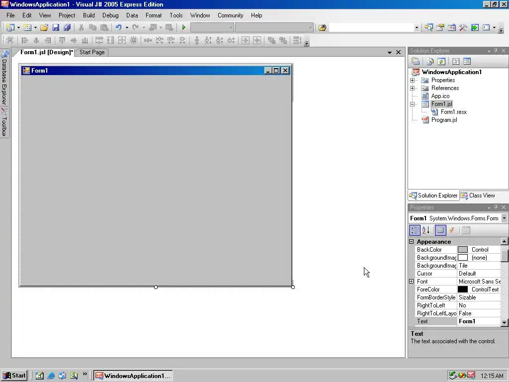Click the ForeColor black color swatch

coord(463,289)
